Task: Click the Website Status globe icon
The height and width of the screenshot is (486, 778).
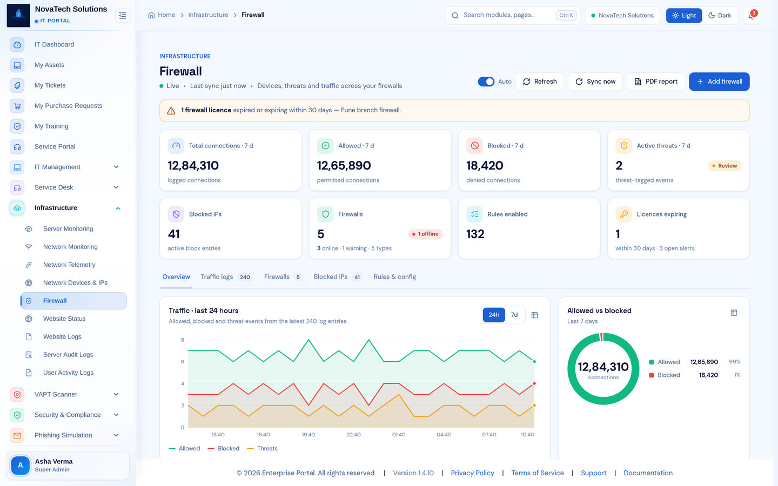Action: (29, 319)
